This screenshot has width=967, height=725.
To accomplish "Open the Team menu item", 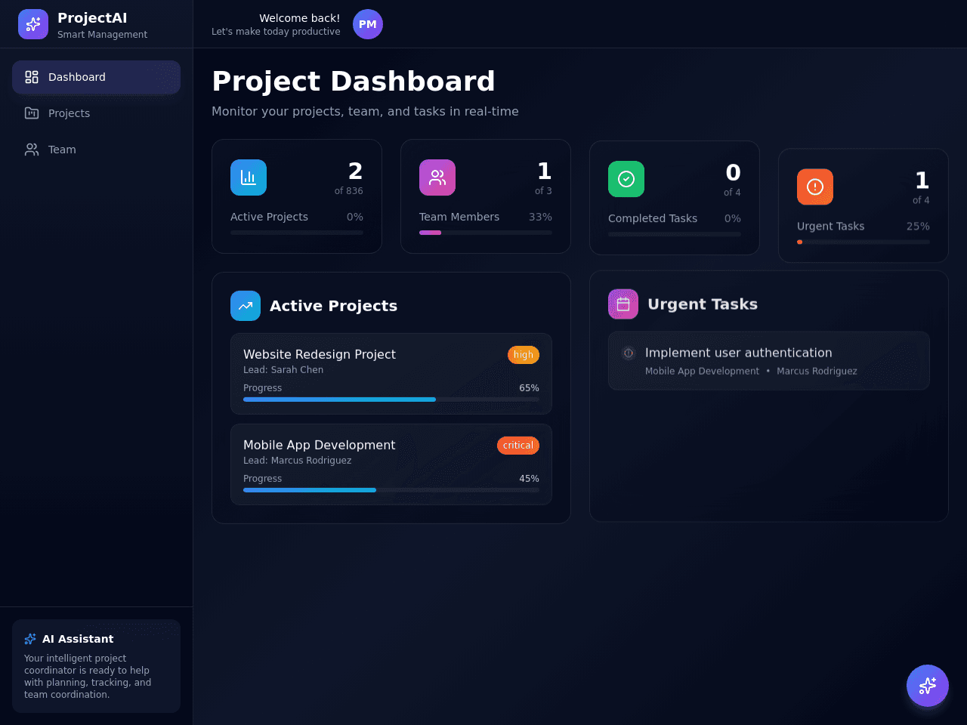I will 96,150.
